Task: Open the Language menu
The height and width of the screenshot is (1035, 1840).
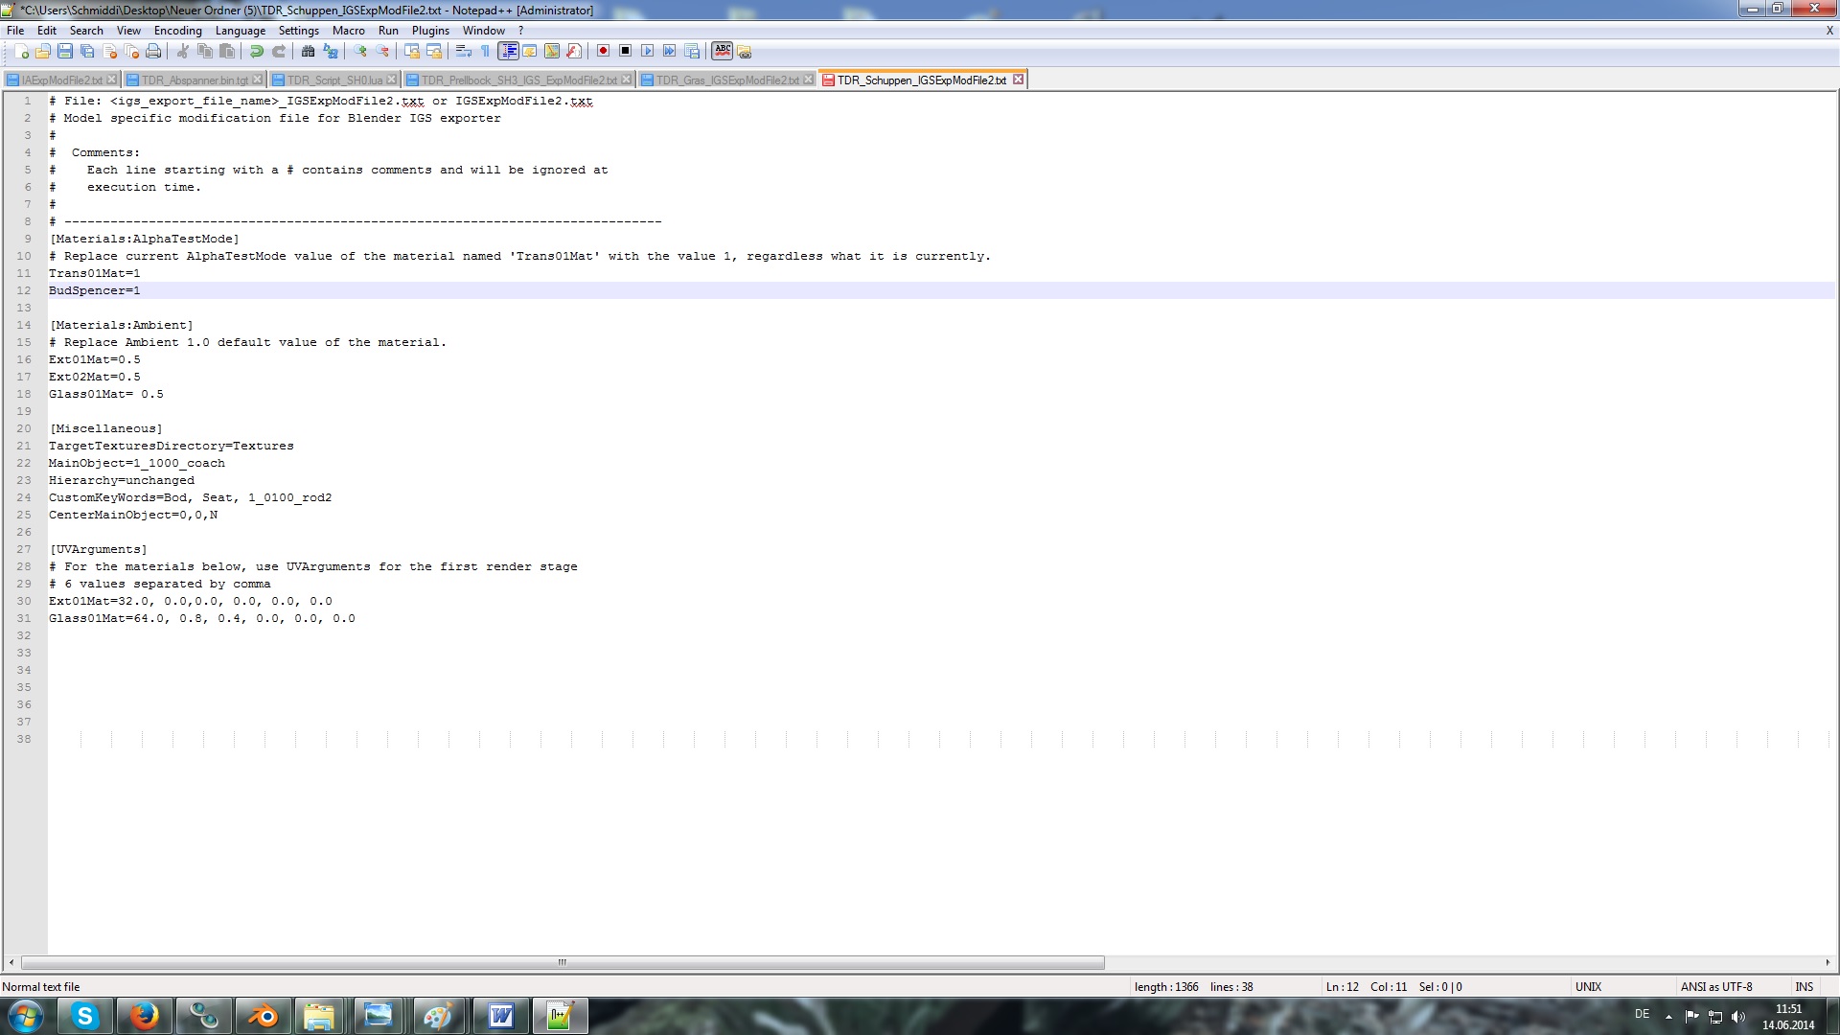Action: tap(240, 31)
